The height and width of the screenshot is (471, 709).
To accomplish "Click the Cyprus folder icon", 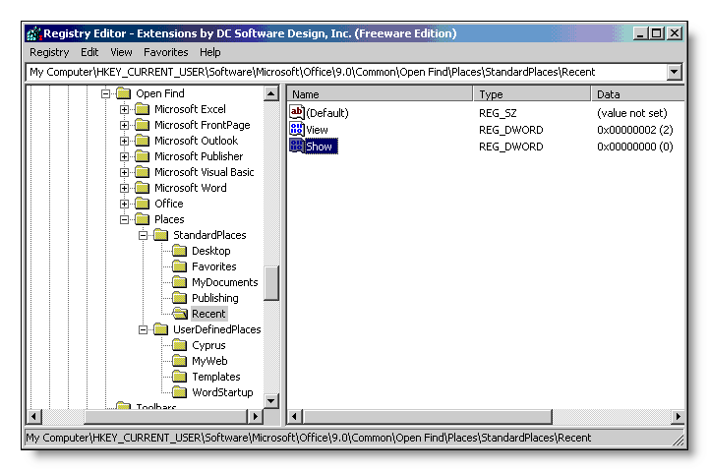I will pyautogui.click(x=180, y=346).
